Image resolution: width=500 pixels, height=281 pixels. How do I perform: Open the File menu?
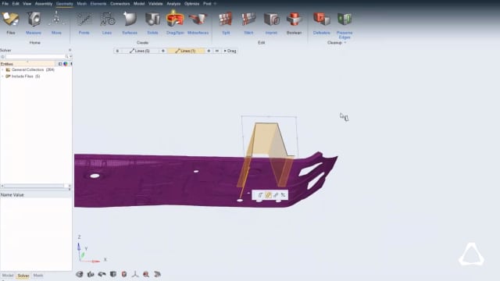pyautogui.click(x=5, y=4)
